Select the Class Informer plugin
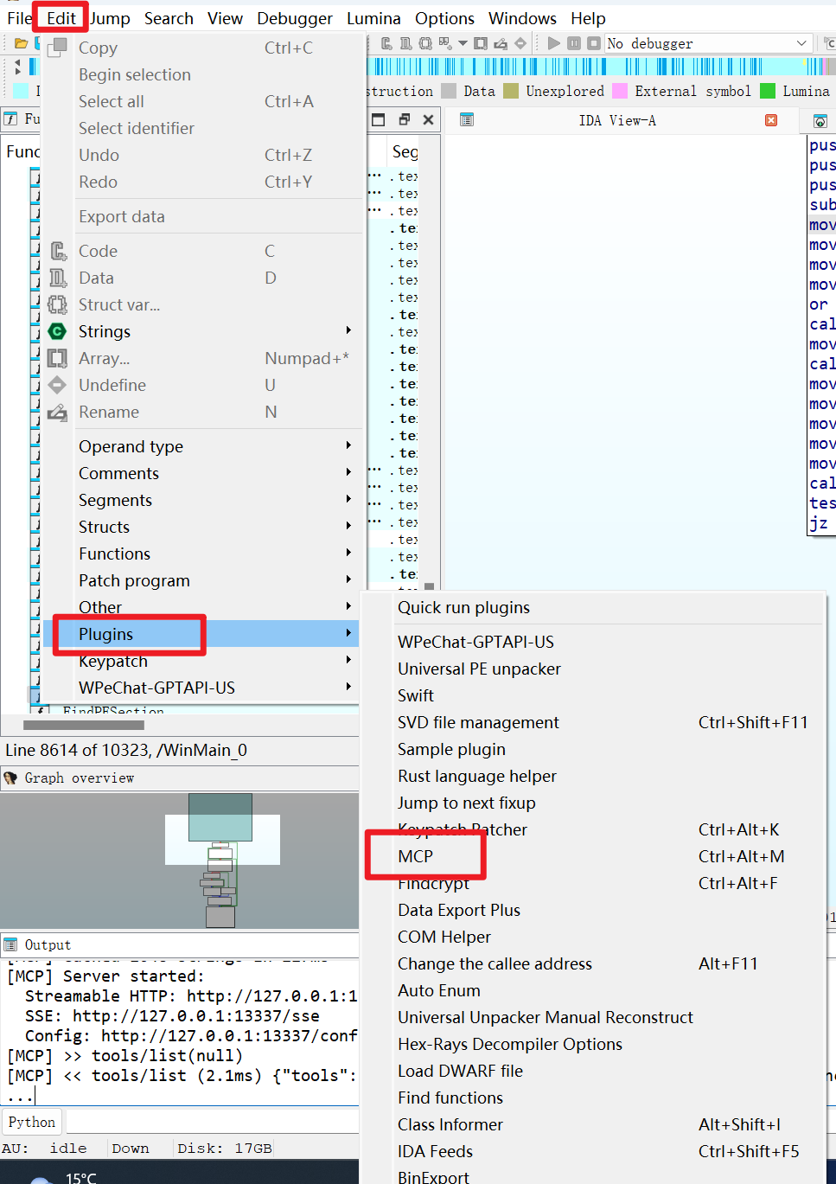836x1184 pixels. pos(591,1124)
